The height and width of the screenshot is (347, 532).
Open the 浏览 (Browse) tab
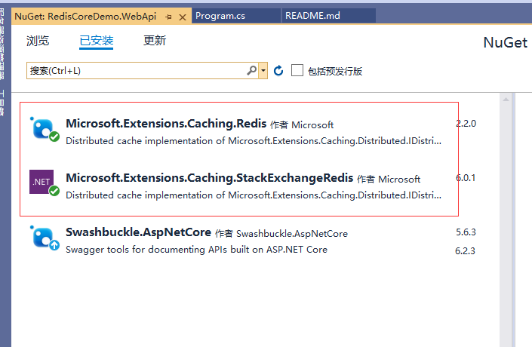click(x=38, y=41)
